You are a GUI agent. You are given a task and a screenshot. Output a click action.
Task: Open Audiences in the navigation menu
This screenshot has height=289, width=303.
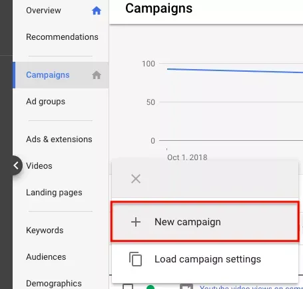pos(46,257)
